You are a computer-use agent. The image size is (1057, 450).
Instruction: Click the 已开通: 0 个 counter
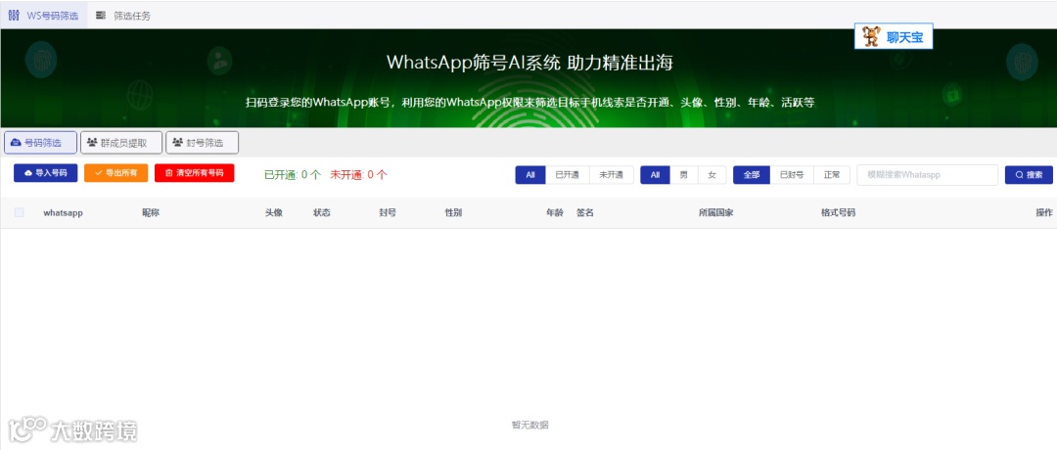tap(293, 175)
